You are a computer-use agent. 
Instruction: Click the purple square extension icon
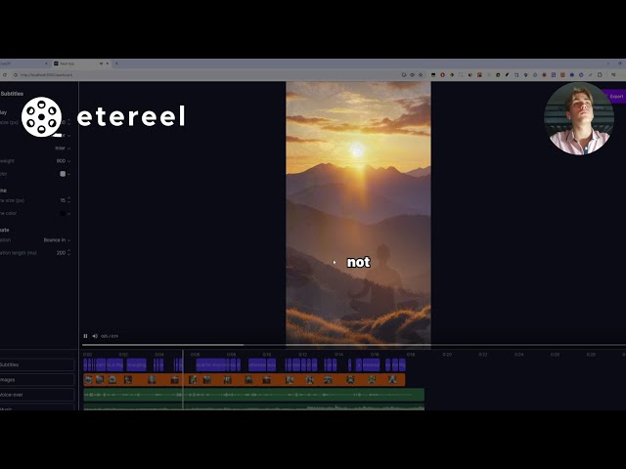coord(554,74)
